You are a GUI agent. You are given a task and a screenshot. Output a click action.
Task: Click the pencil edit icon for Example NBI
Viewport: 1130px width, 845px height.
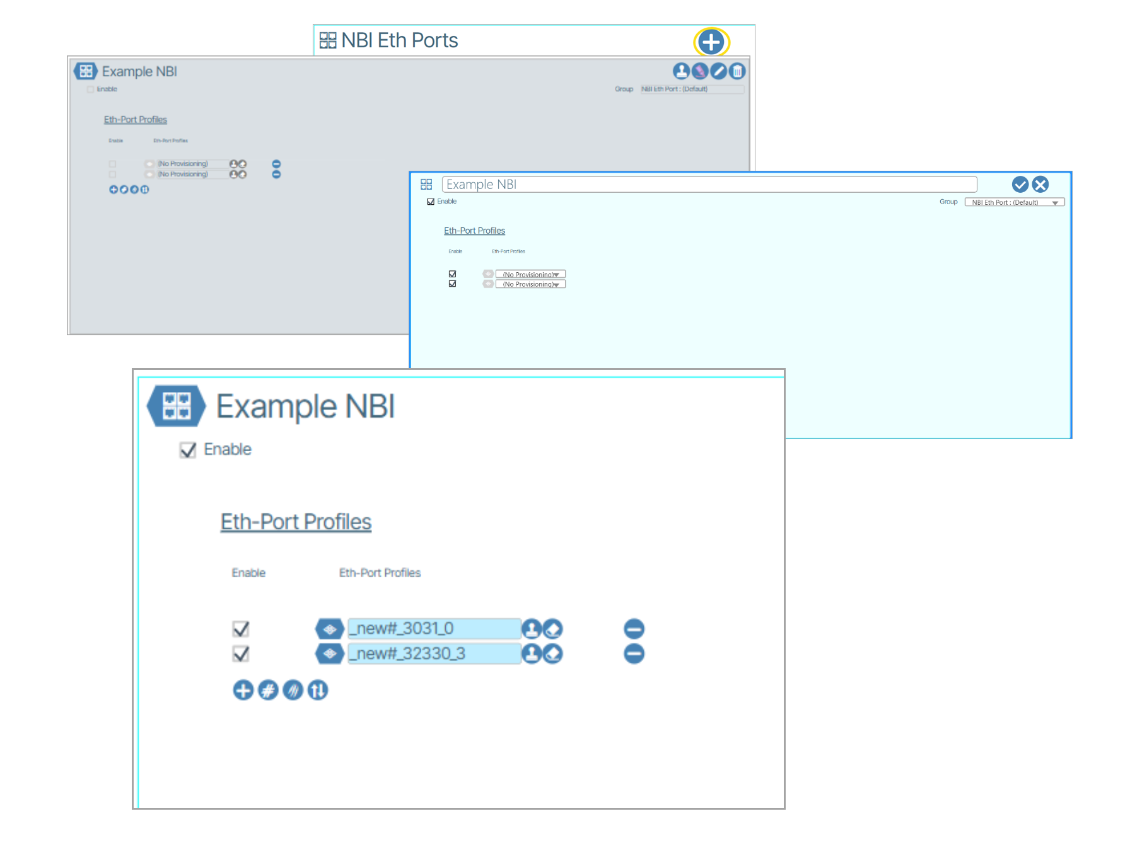coord(718,71)
